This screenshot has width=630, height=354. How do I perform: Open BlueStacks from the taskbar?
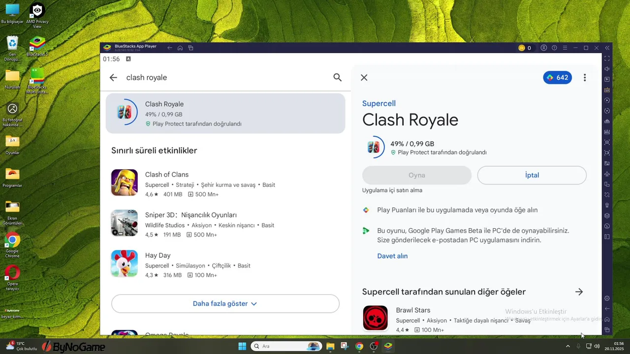(388, 346)
